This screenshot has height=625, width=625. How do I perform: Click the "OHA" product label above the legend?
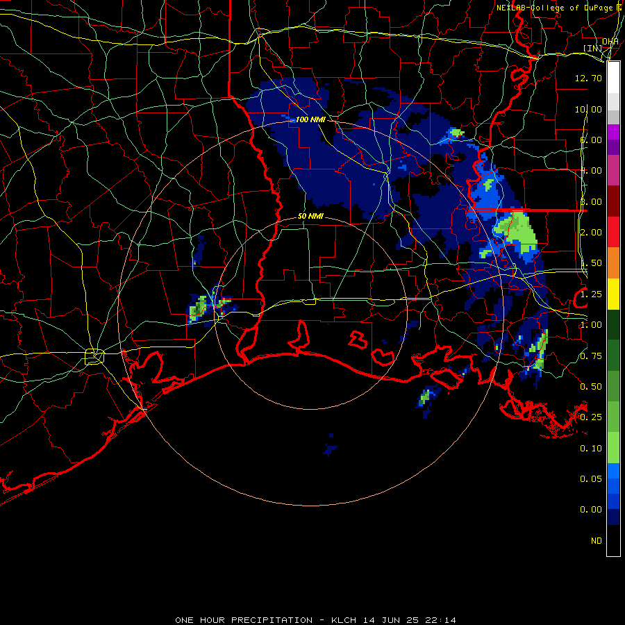point(610,42)
